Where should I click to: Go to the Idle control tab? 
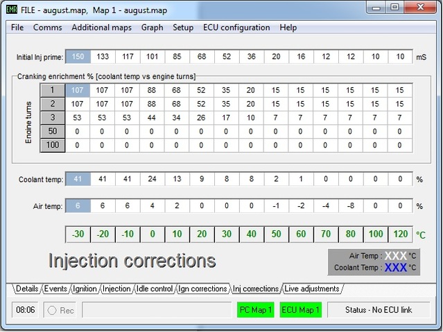(x=154, y=288)
